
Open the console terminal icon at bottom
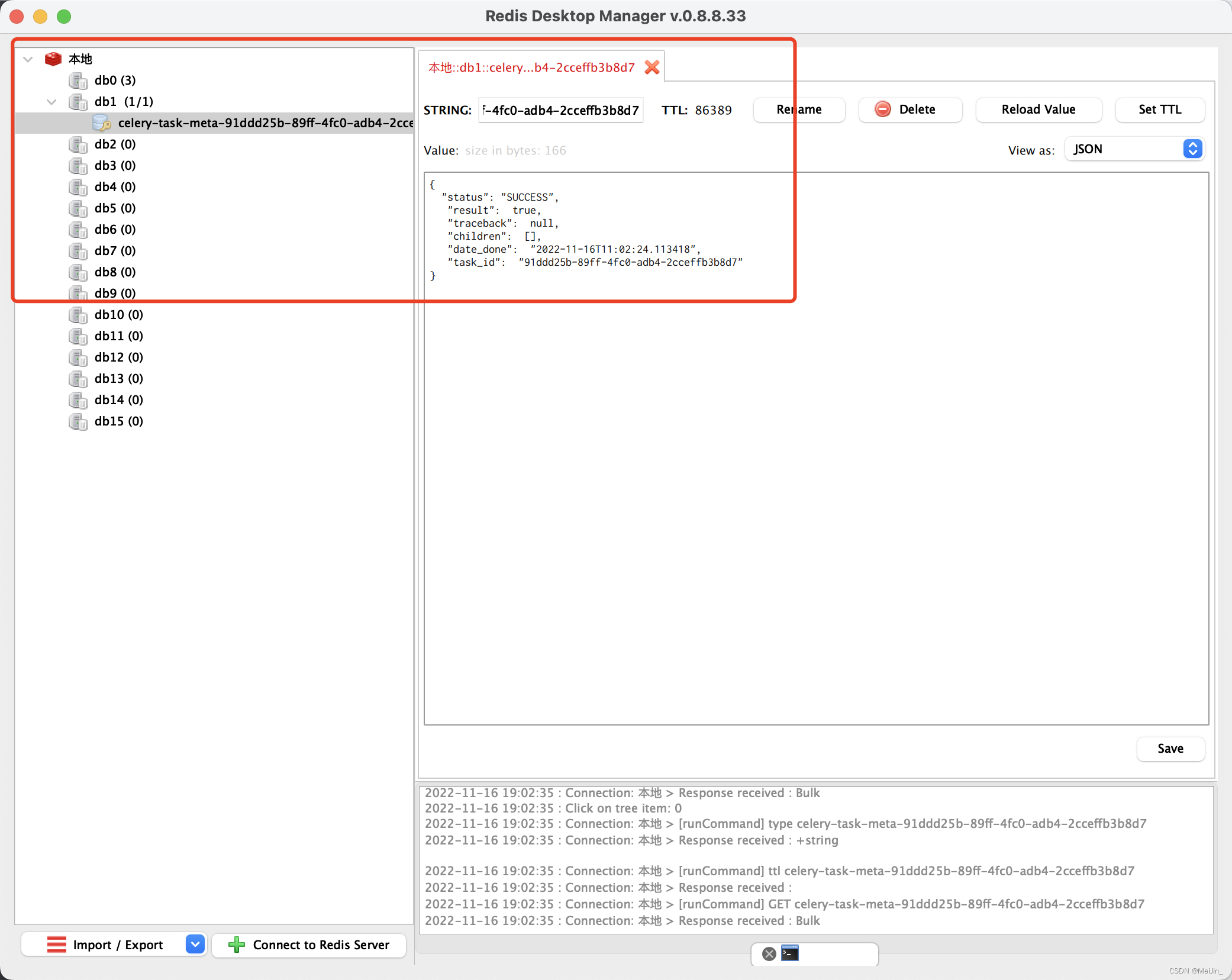pos(790,953)
